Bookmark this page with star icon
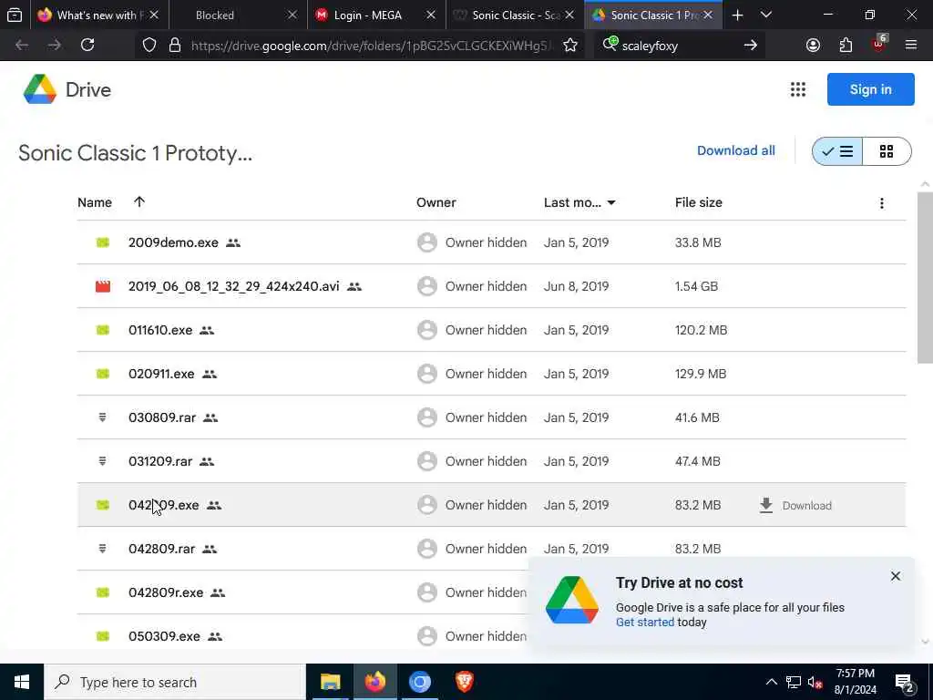933x700 pixels. click(570, 46)
